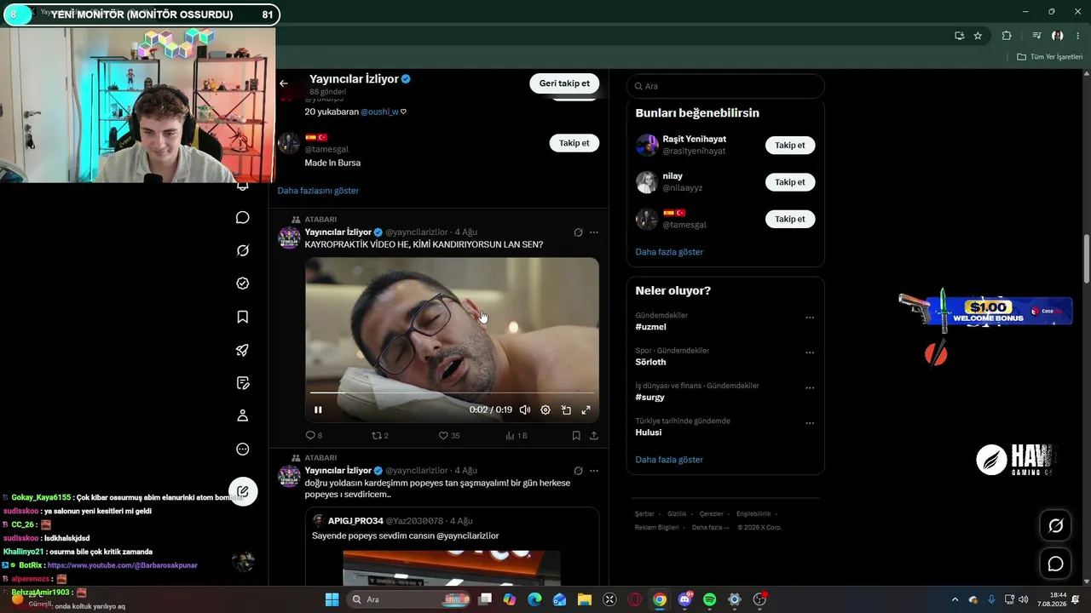Open the #uzmel trending topic

pyautogui.click(x=650, y=327)
